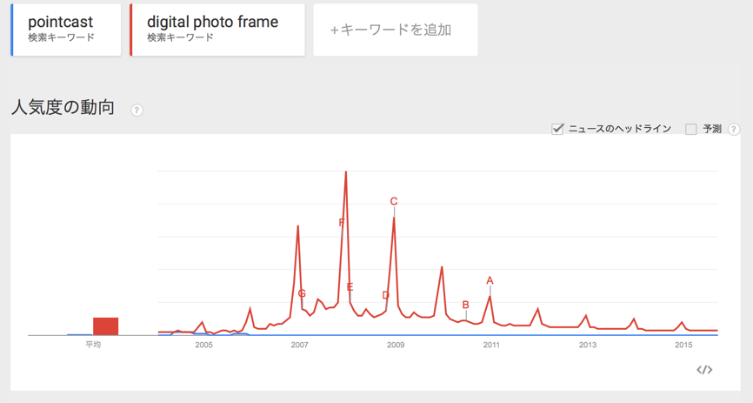The width and height of the screenshot is (753, 403).
Task: Open news headline marker B
Action: point(465,305)
